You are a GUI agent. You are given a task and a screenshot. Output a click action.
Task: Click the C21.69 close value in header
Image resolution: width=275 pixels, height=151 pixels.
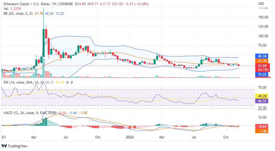[117, 4]
